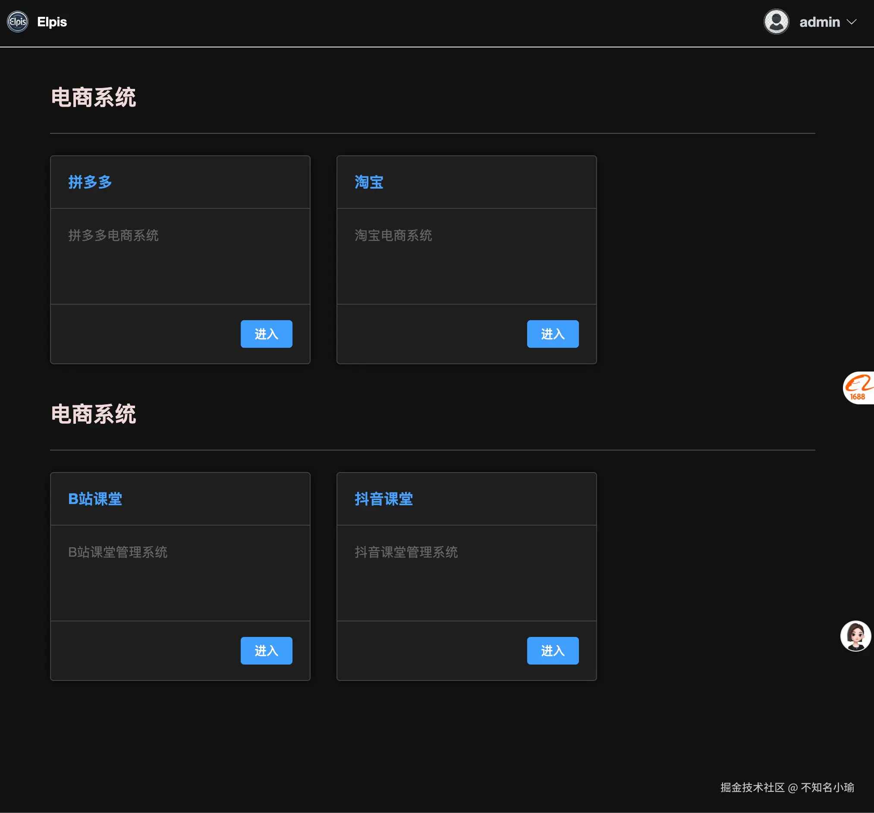Click the B站课堂管理系统 description

[x=118, y=552]
